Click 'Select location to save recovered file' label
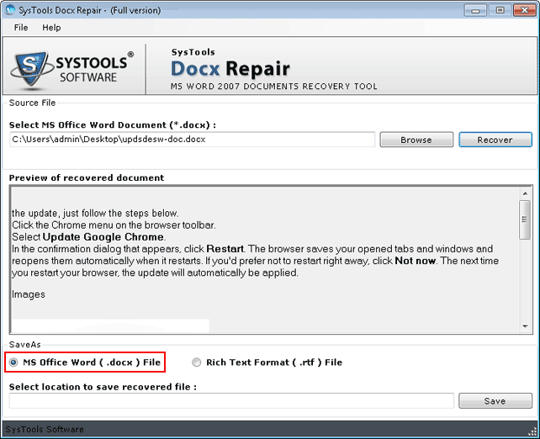 [103, 387]
